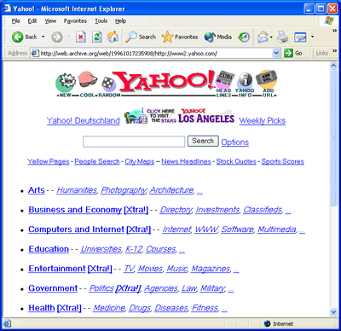
Task: Expand the Mail button dropdown arrow
Action: point(271,37)
